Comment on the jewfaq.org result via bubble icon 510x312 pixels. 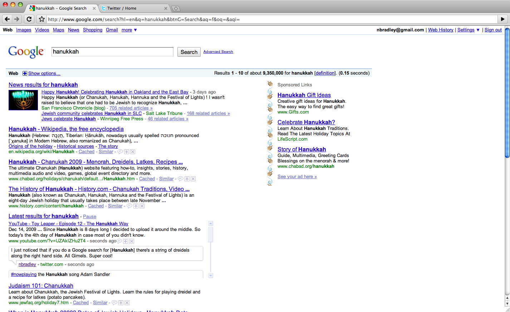[x=114, y=303]
